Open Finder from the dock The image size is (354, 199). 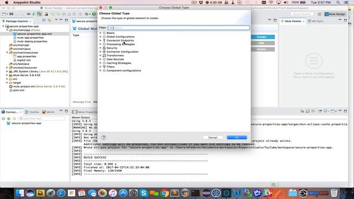click(20, 193)
